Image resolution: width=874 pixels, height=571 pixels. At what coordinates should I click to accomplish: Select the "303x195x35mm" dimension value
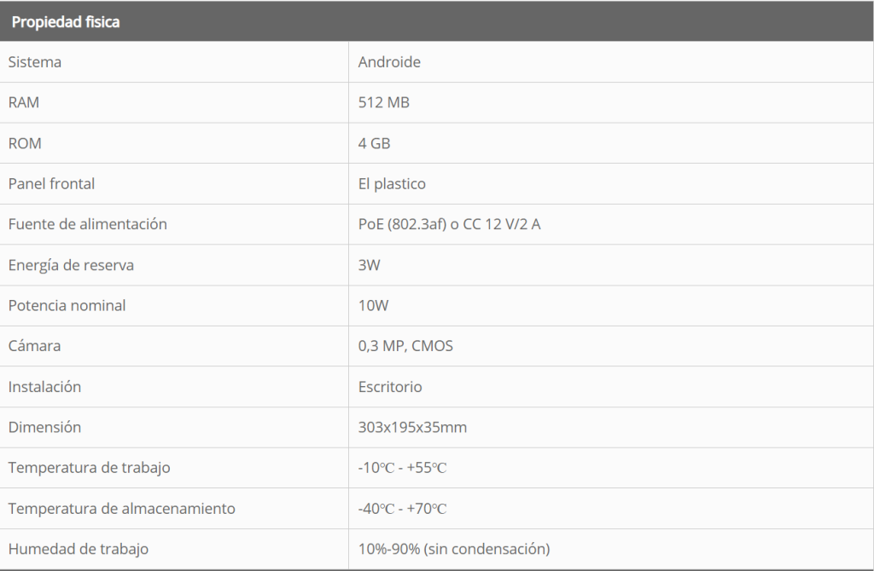click(x=412, y=427)
